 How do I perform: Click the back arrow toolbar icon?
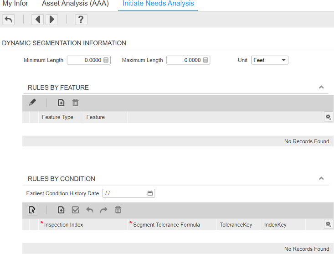pyautogui.click(x=8, y=19)
